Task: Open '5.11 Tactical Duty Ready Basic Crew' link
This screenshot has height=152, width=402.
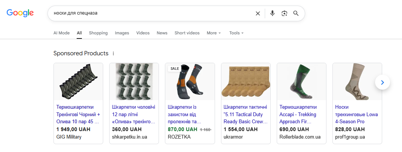Action: 246,114
